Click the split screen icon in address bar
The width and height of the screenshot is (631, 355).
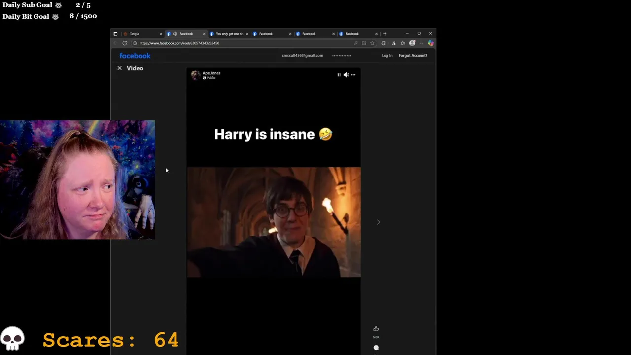364,43
